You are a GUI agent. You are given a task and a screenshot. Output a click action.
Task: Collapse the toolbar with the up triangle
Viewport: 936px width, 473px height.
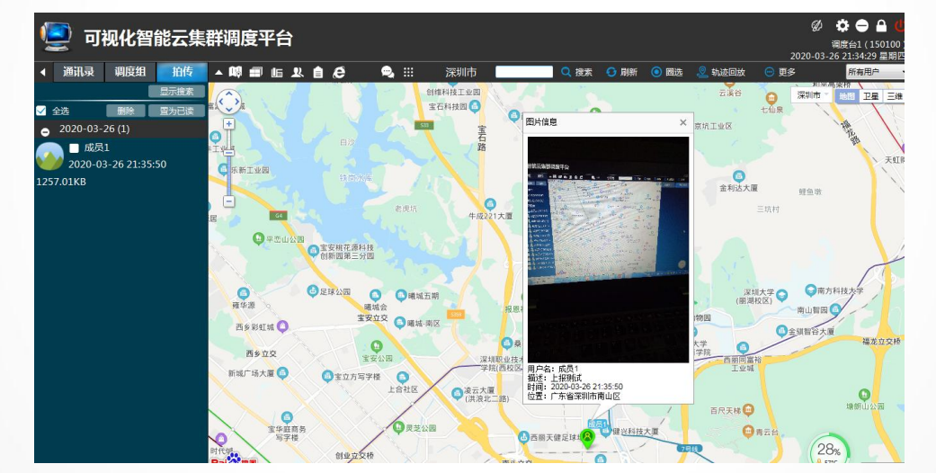(x=218, y=72)
